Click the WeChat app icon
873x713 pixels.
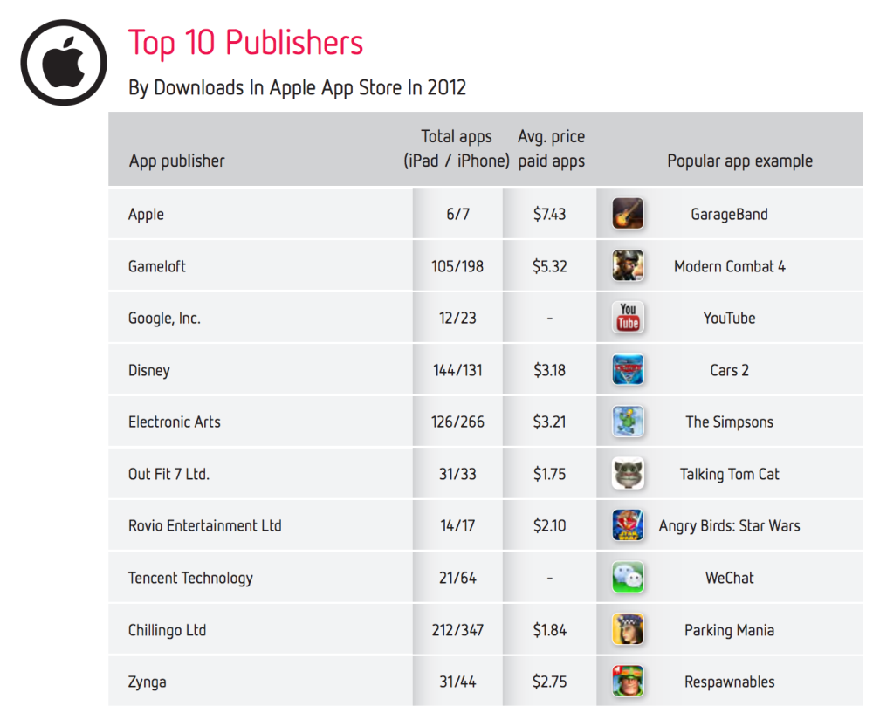628,578
